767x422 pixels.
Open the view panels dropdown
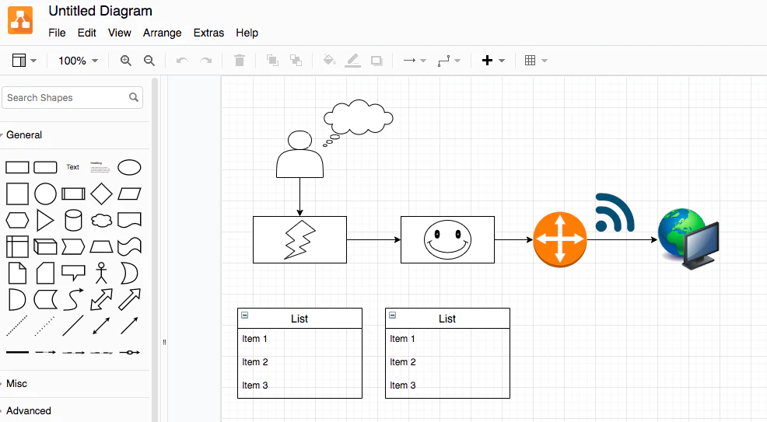[24, 61]
